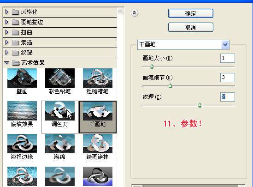Viewport: 253px width, 187px height.
Task: Select the 调色刀 filter thumbnail
Action: click(60, 111)
